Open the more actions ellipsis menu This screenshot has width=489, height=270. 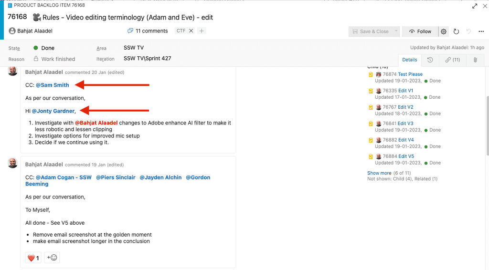coord(481,31)
